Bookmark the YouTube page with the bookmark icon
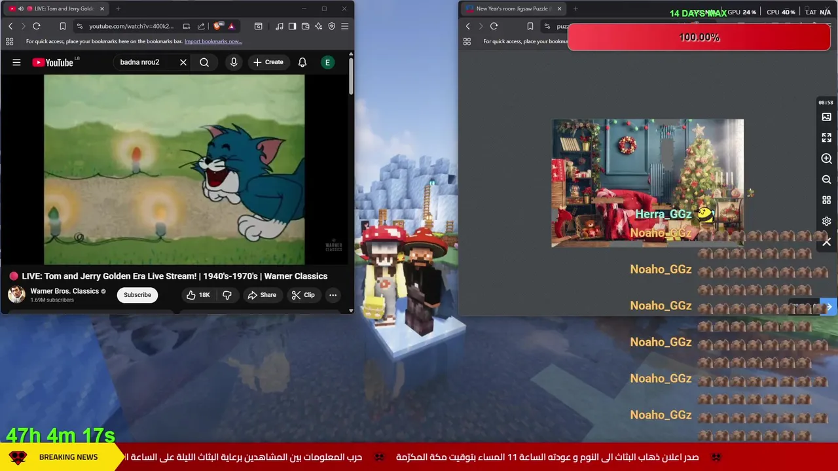838x471 pixels. click(x=63, y=26)
